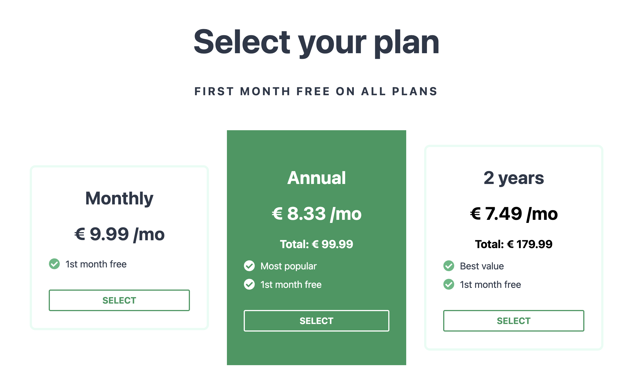Click the checkmark icon beside Monthly's 1st month free

pyautogui.click(x=55, y=264)
